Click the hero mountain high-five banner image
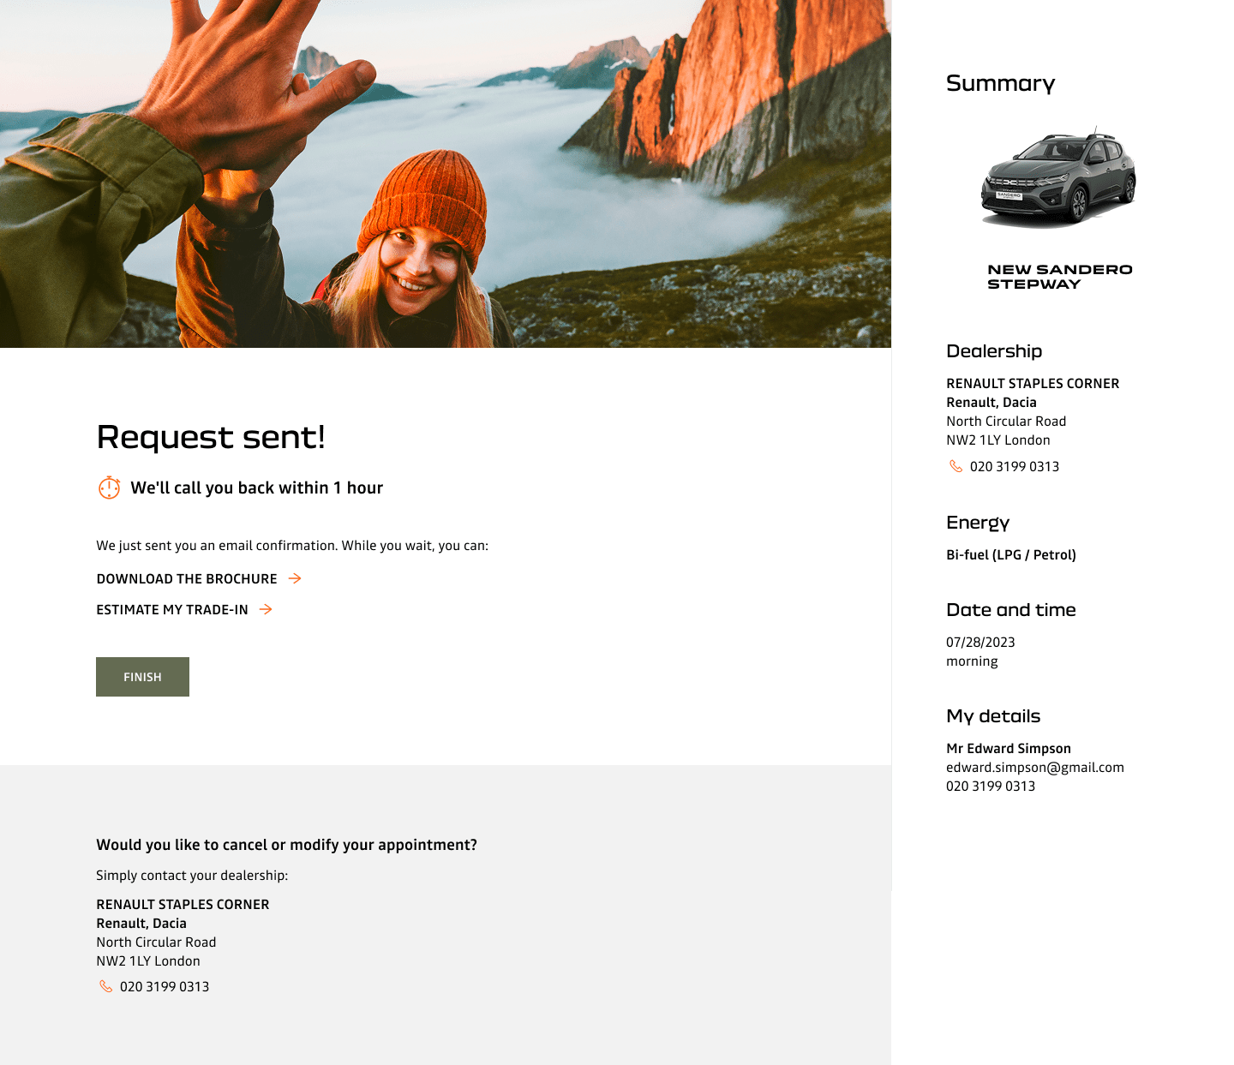This screenshot has width=1234, height=1065. [446, 174]
